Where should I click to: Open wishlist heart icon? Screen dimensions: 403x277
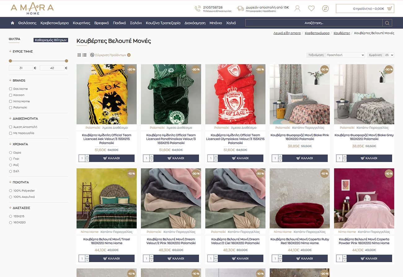(x=311, y=8)
